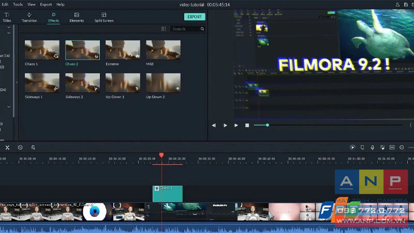Select the Up-Down 1 effect thumbnail
Image resolution: width=414 pixels, height=233 pixels.
tap(123, 83)
